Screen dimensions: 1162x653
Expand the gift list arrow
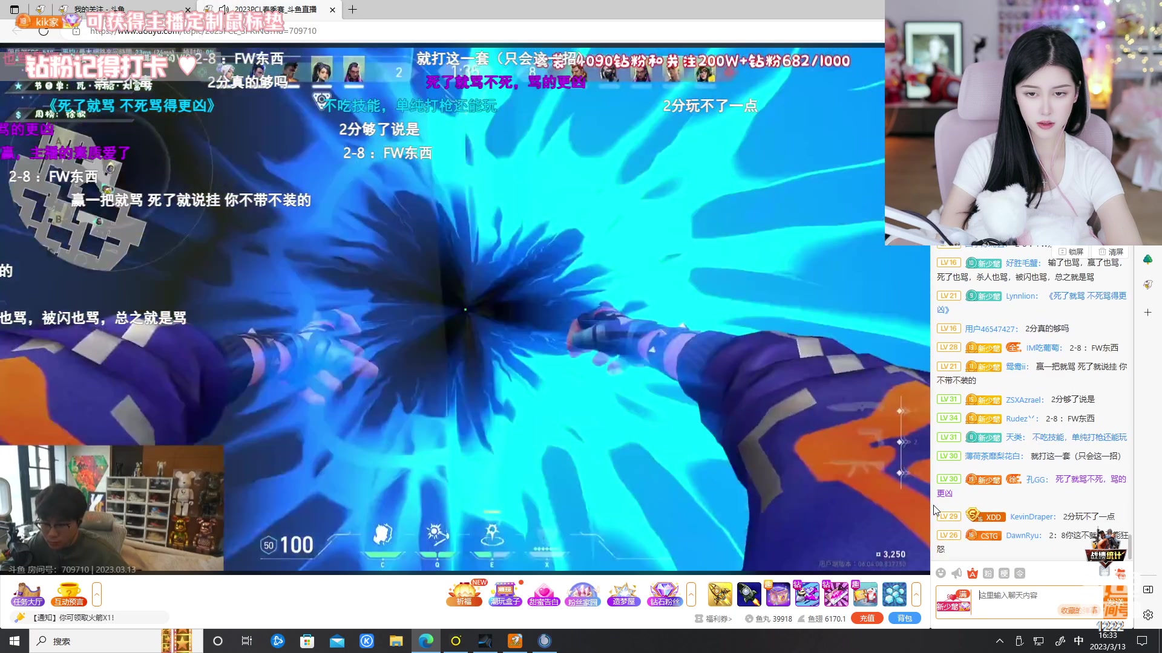(916, 594)
